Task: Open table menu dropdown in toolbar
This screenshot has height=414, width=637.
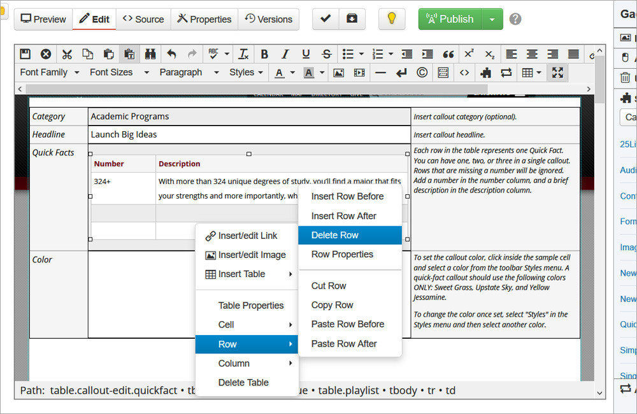Action: 532,73
